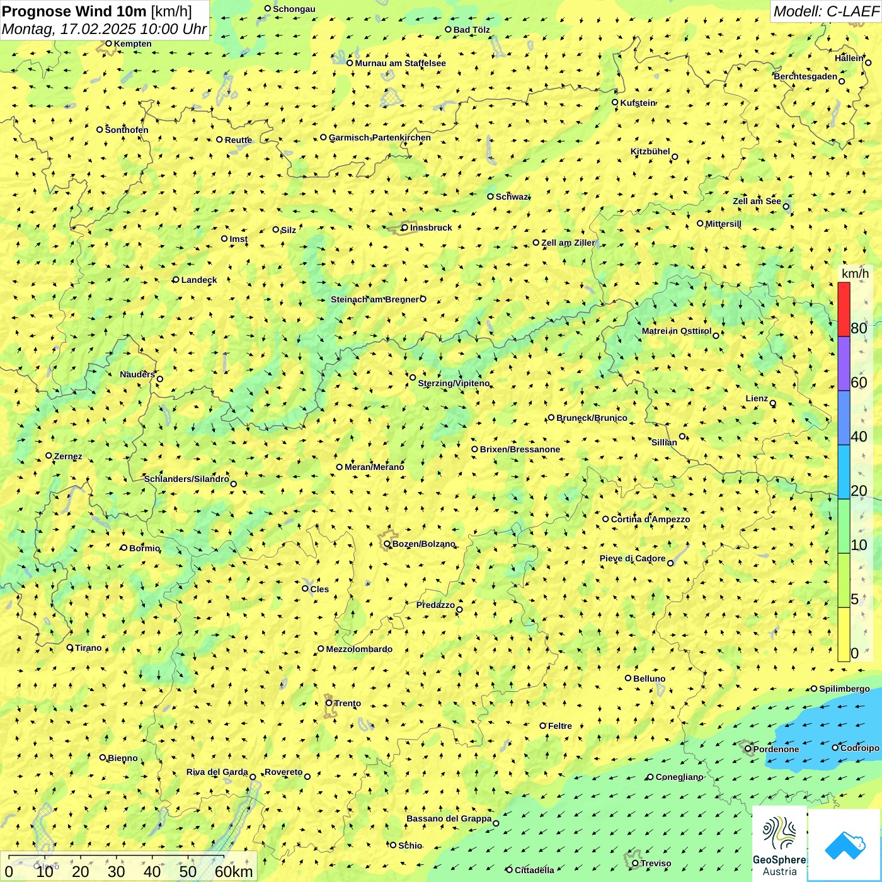Viewport: 882px width, 882px height.
Task: Click the Belluno city label
Action: (649, 679)
